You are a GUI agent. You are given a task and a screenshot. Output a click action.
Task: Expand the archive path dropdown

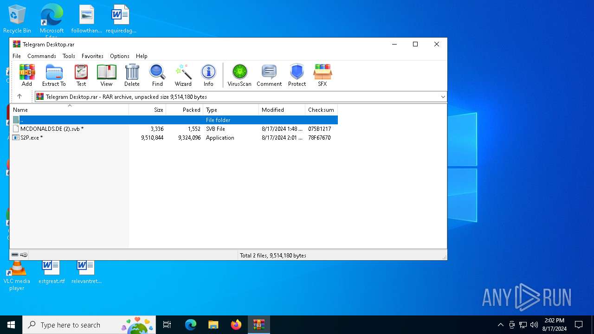coord(443,97)
